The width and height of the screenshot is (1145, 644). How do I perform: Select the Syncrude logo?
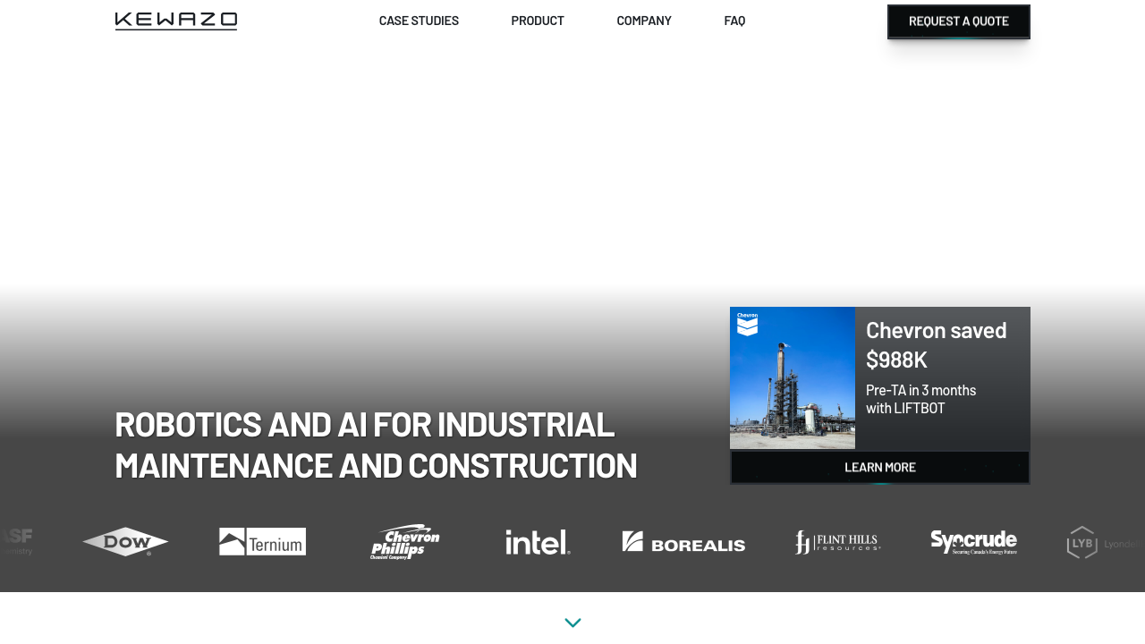973,542
